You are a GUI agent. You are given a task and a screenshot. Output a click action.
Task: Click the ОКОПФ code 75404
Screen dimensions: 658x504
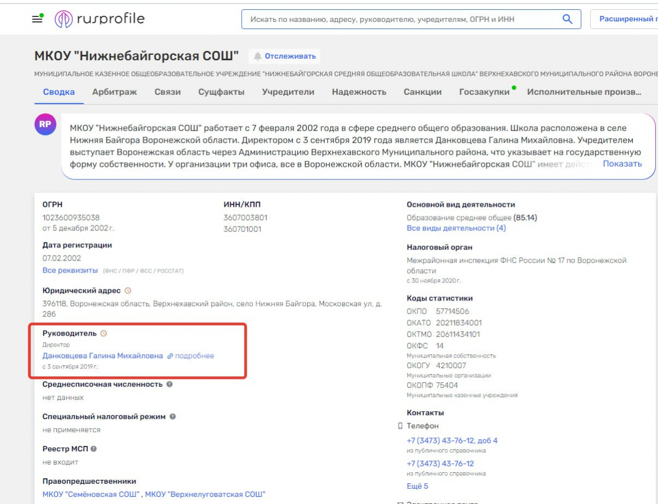pyautogui.click(x=447, y=386)
